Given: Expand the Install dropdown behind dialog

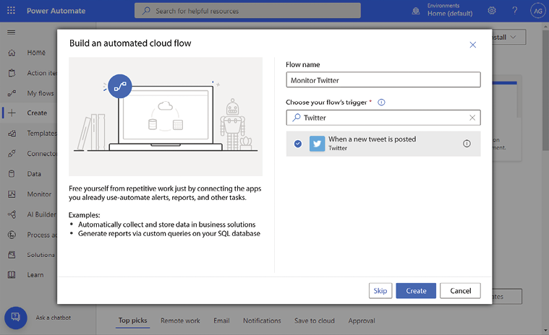Looking at the screenshot, I should [513, 37].
